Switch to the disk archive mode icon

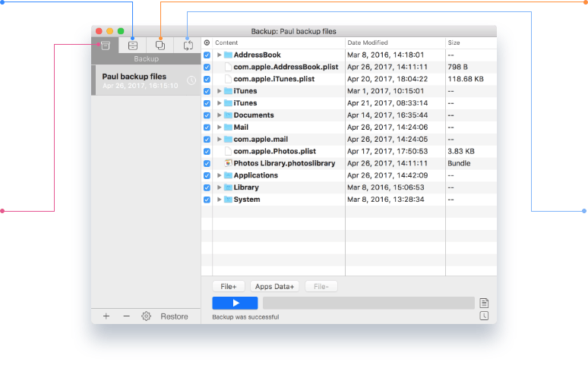point(133,46)
